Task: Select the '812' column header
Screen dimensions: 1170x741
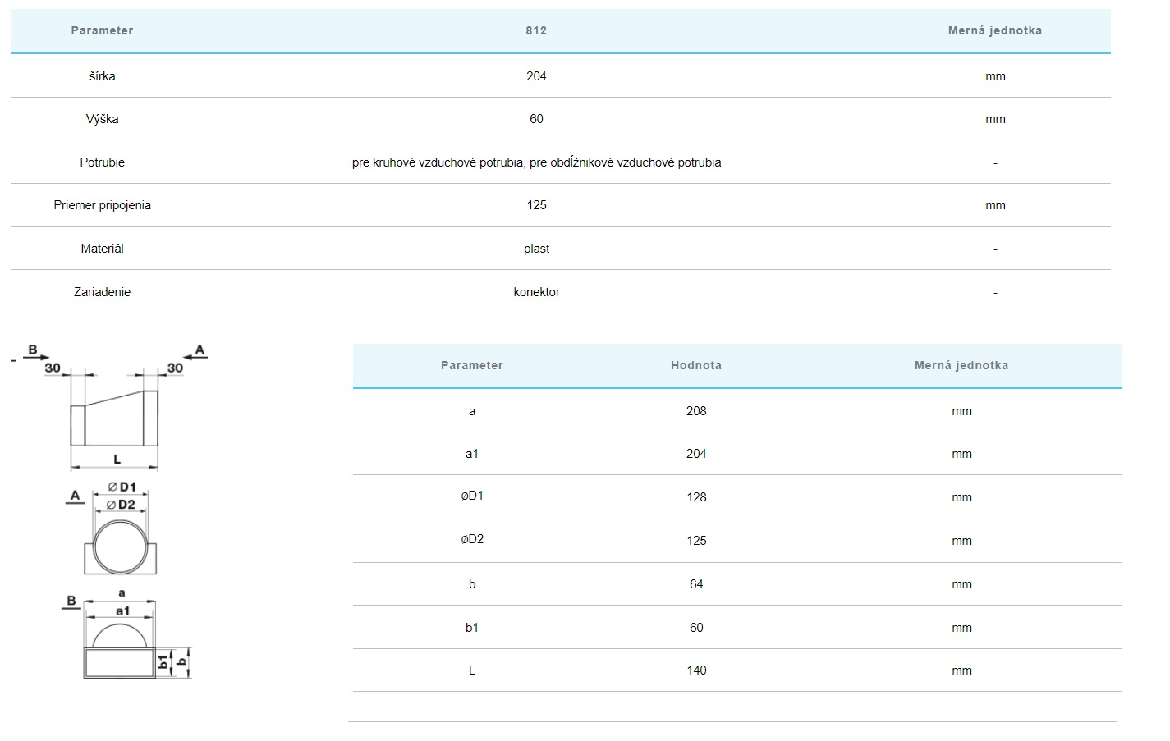Action: [x=536, y=30]
